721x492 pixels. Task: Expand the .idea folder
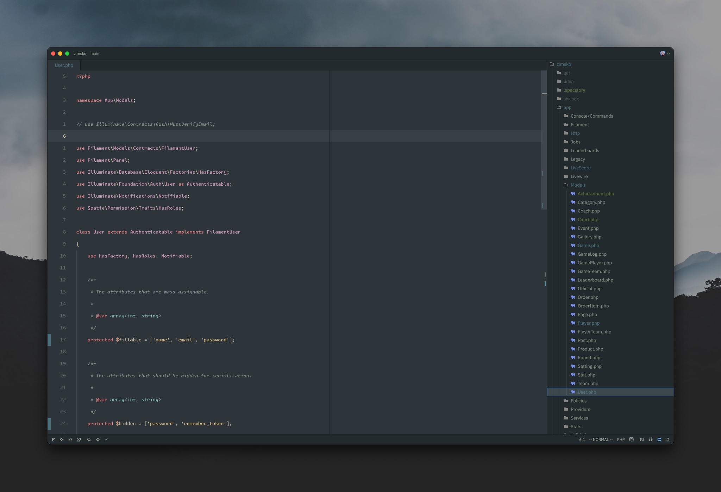coord(610,81)
